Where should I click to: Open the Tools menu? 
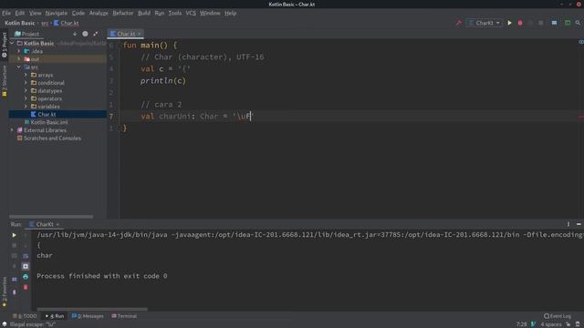pyautogui.click(x=174, y=13)
